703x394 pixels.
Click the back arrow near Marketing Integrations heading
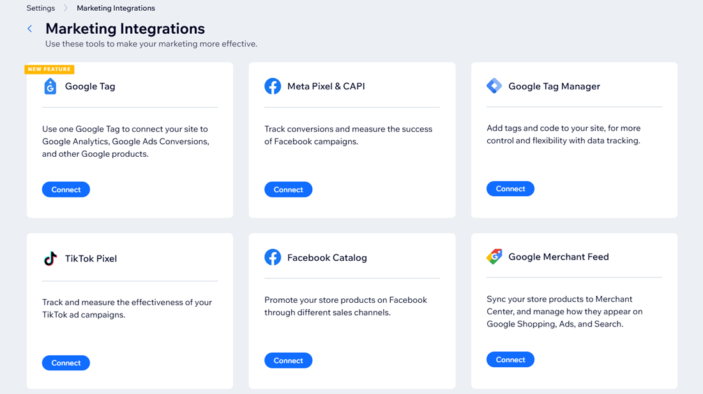pos(29,28)
